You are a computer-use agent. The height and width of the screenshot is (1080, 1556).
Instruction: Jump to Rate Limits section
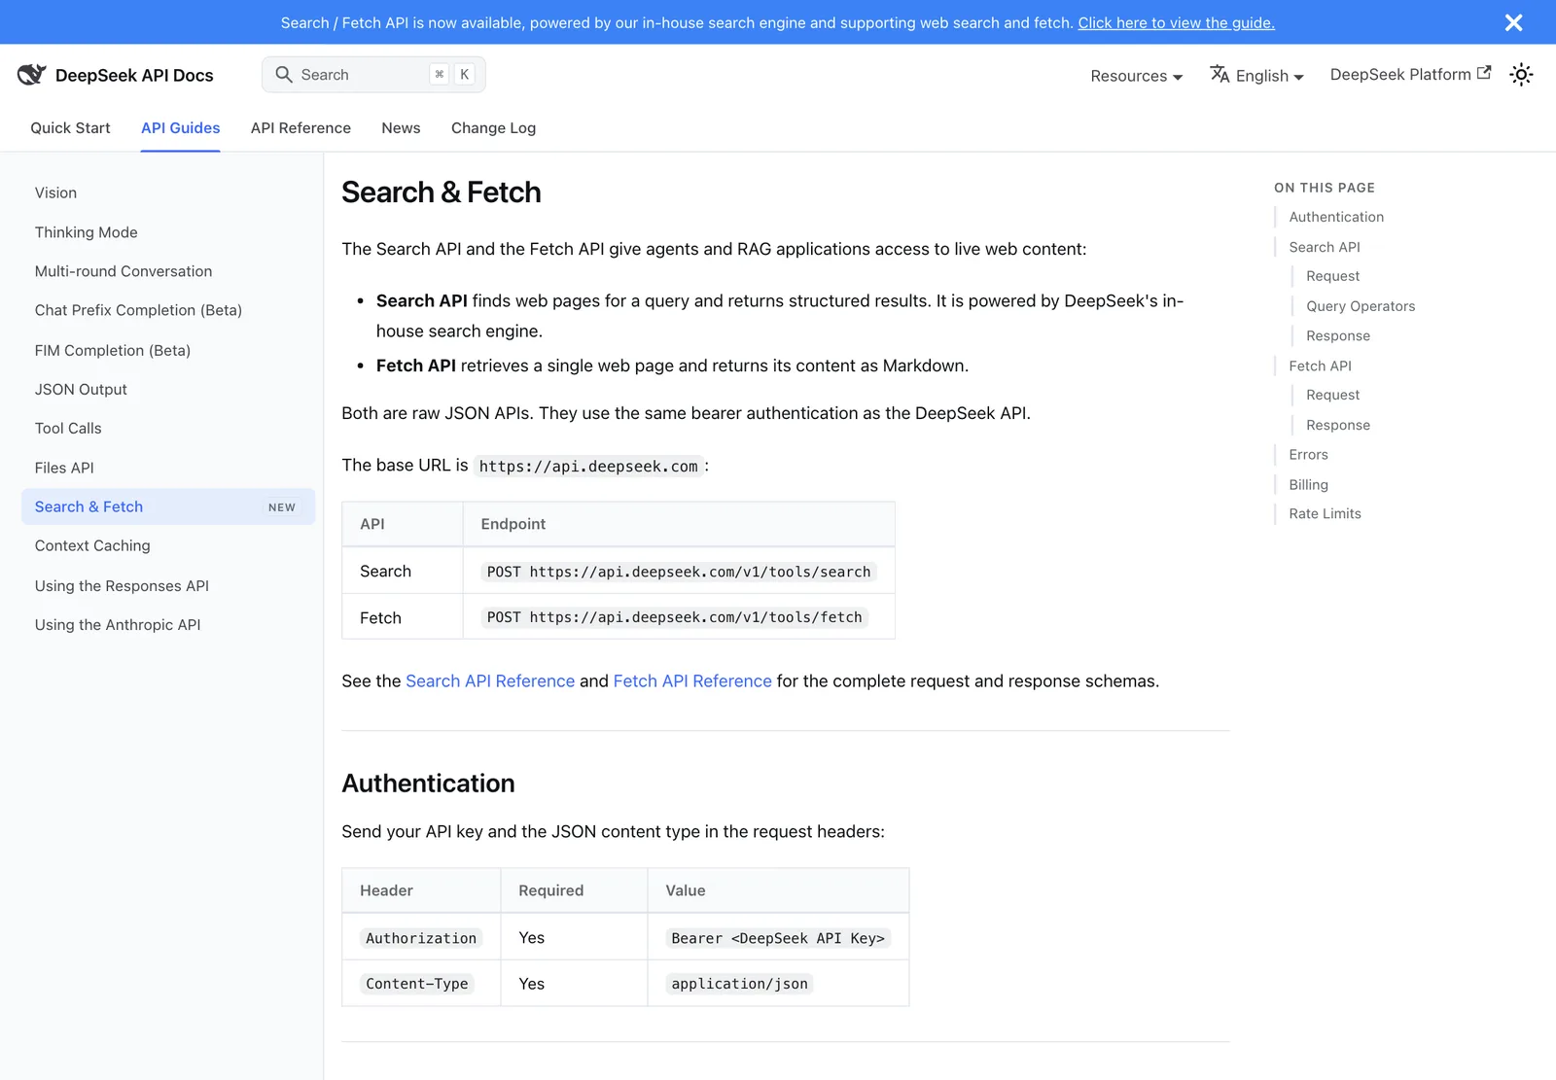pyautogui.click(x=1325, y=513)
